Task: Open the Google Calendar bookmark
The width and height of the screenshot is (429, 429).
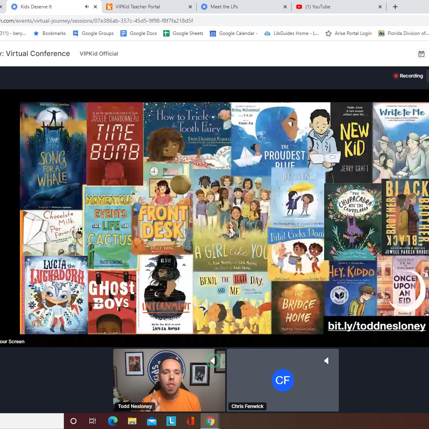Action: pos(234,33)
